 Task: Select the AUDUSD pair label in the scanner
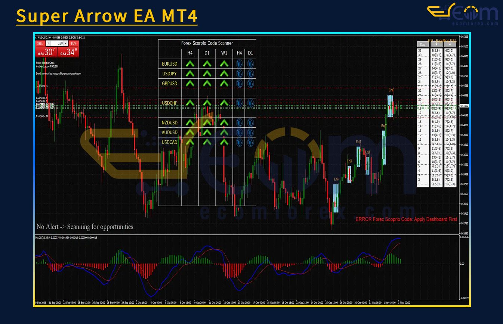(170, 133)
